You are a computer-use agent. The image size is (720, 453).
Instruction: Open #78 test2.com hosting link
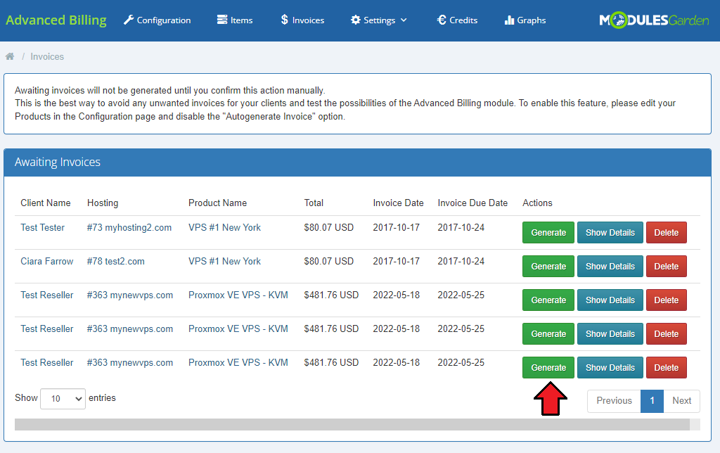pyautogui.click(x=115, y=262)
